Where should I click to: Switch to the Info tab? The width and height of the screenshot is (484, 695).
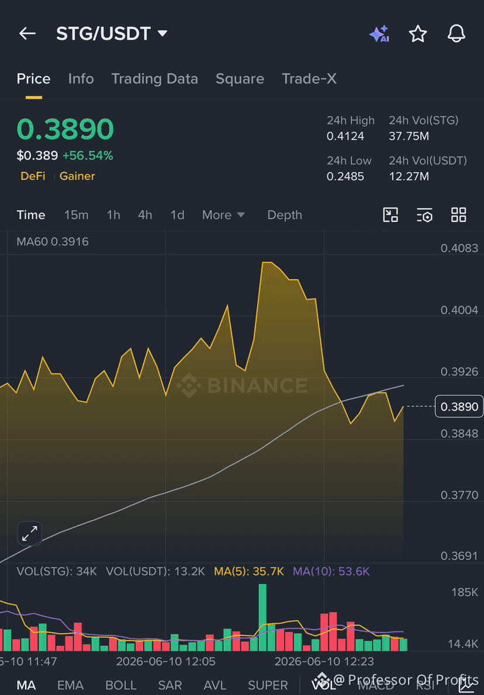coord(81,79)
